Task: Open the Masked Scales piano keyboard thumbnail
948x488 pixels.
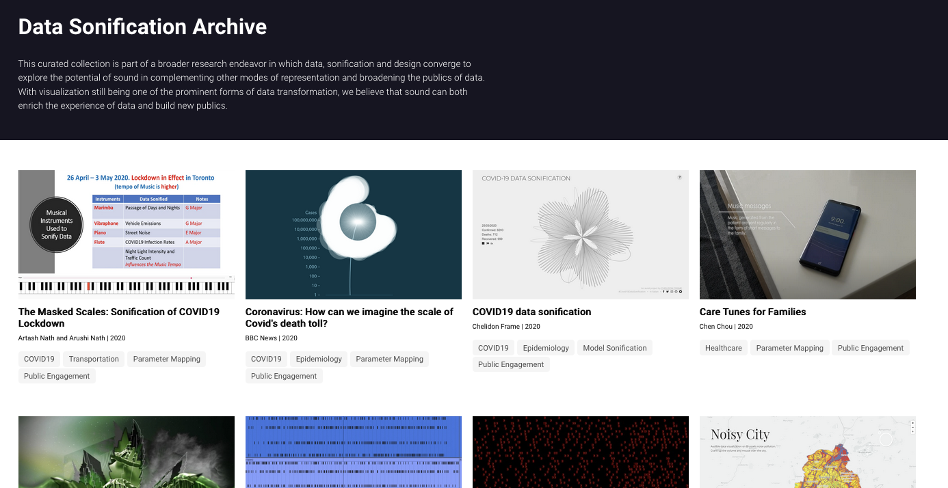Action: point(126,234)
